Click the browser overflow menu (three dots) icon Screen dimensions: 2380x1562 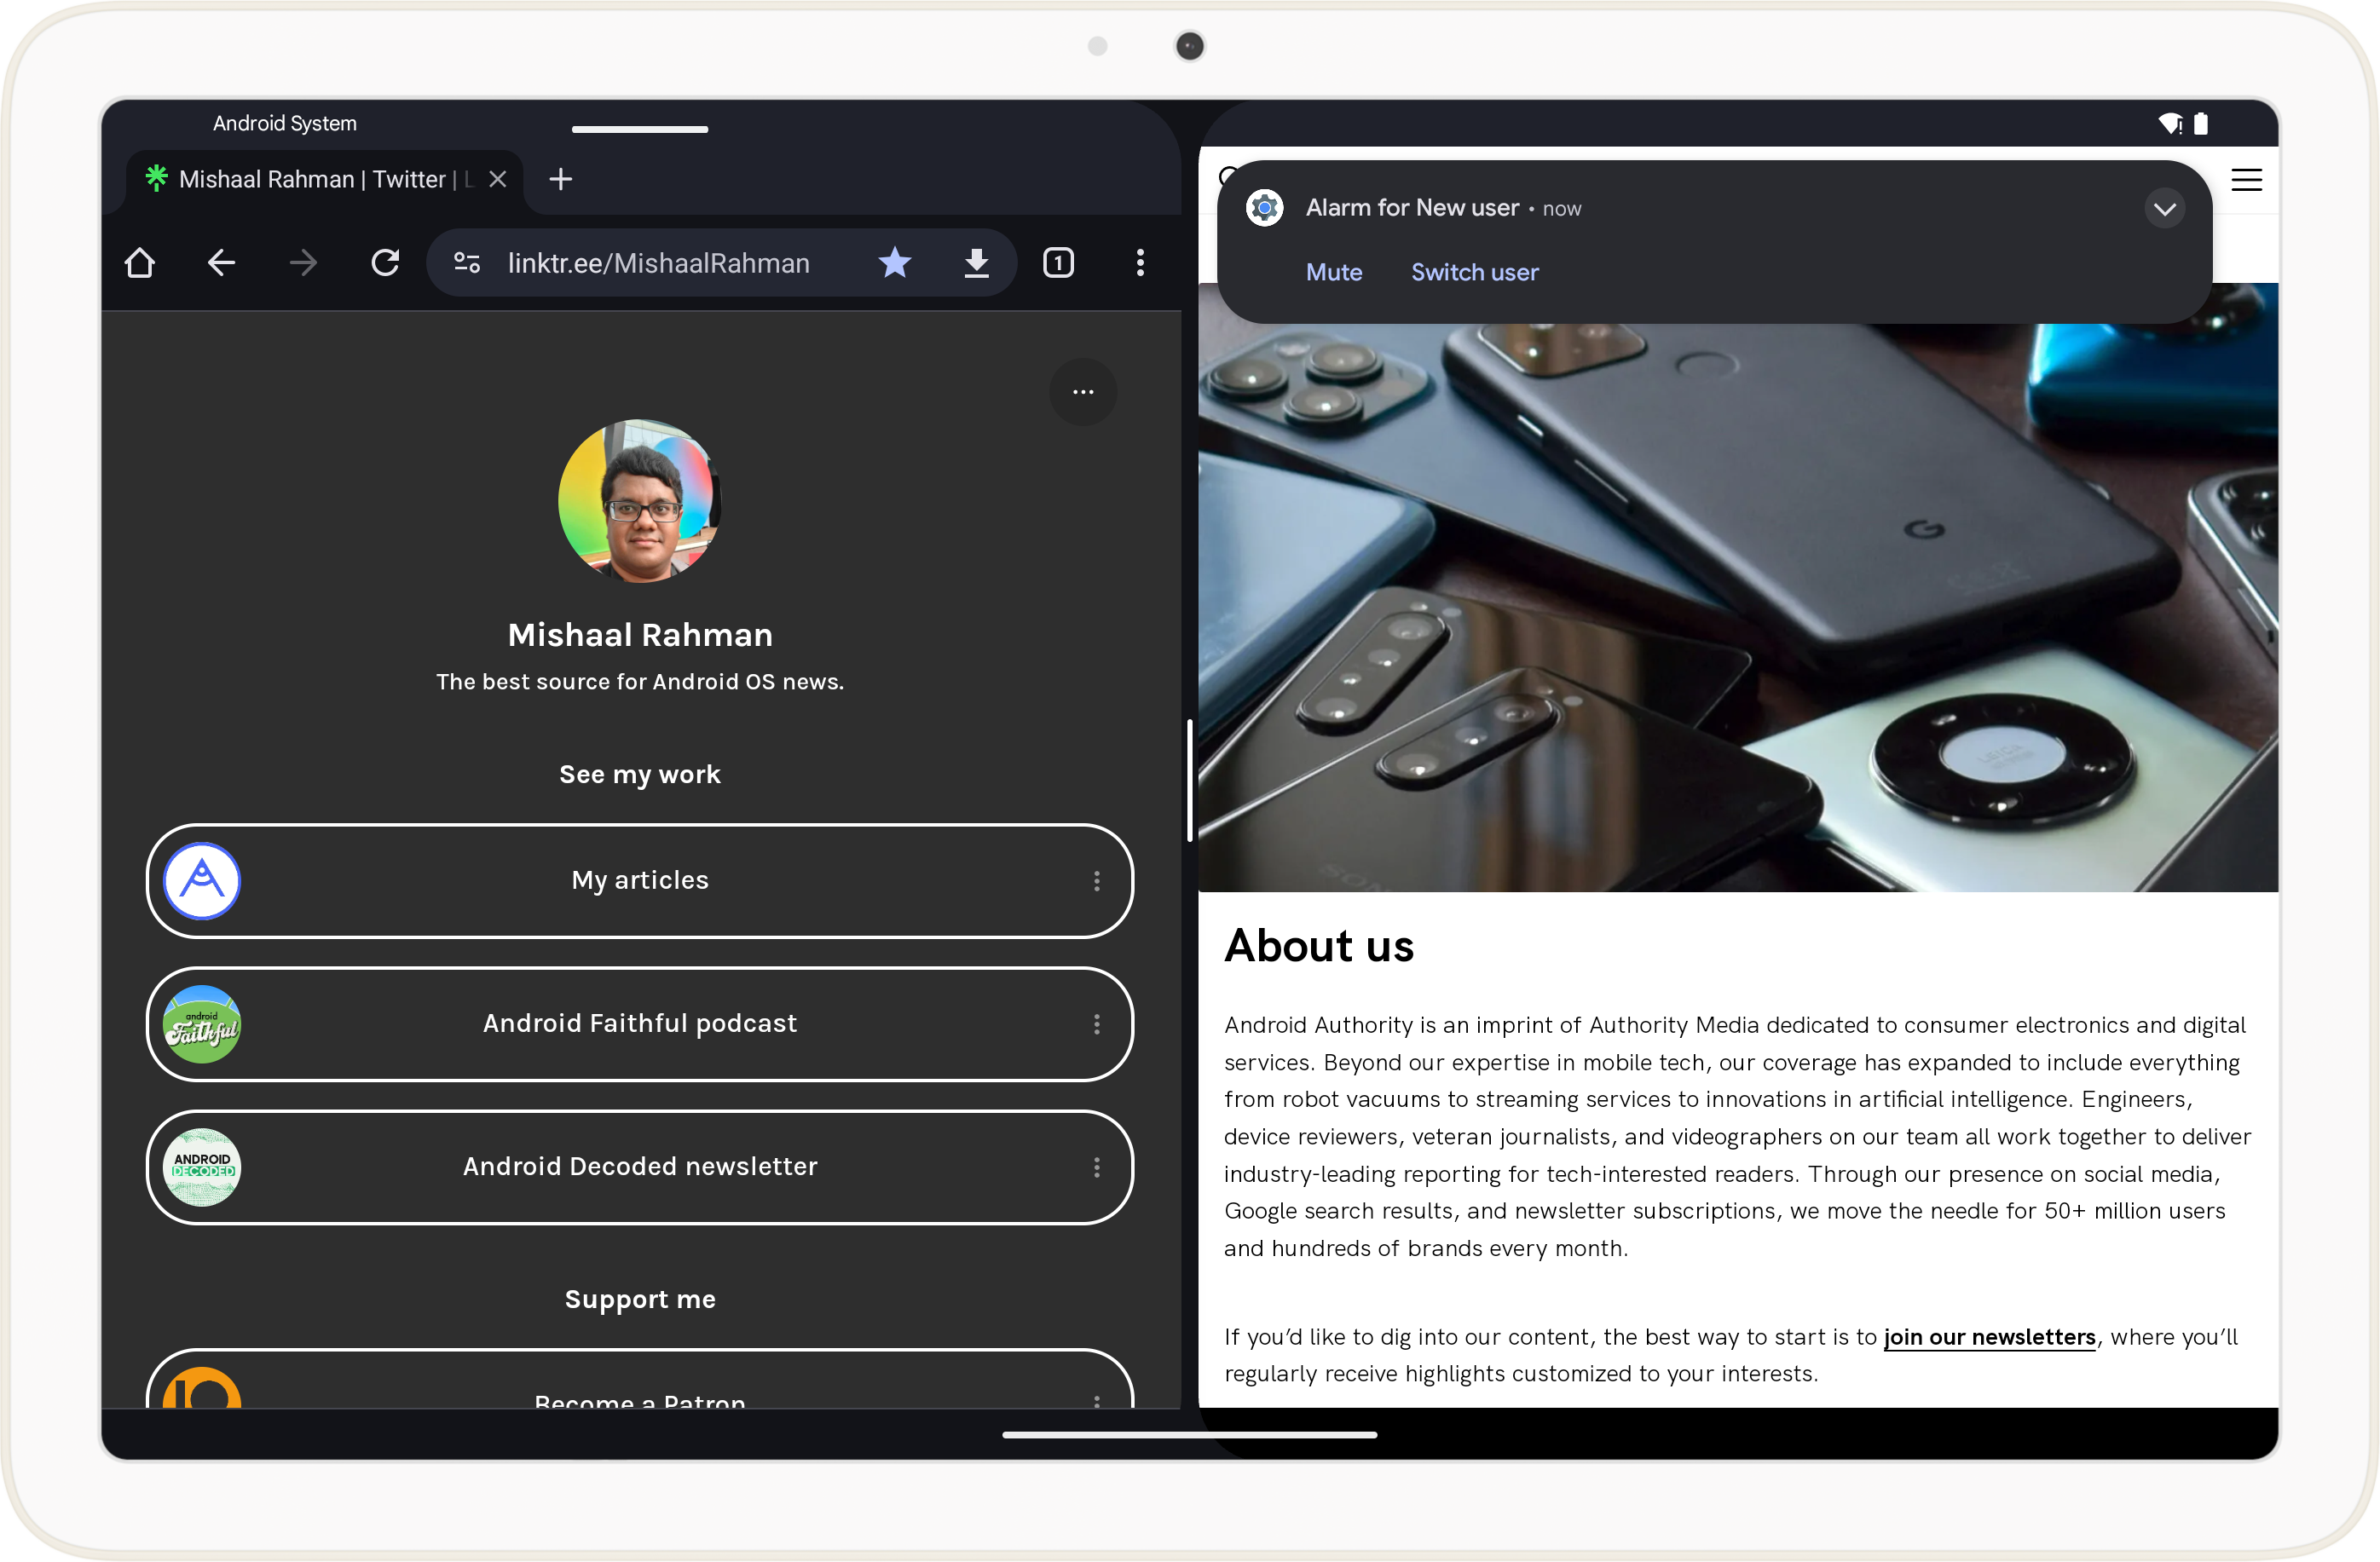click(x=1142, y=263)
